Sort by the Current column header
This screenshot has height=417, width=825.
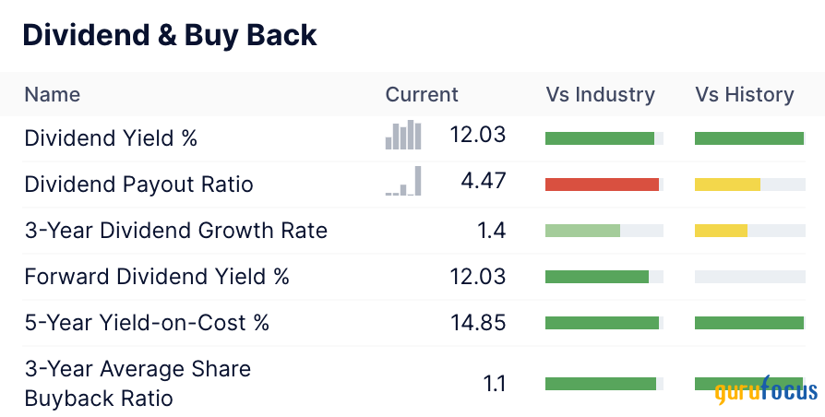(x=422, y=94)
